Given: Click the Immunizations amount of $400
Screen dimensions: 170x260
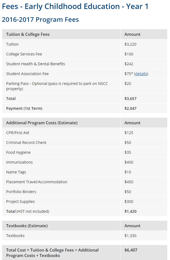Looking at the screenshot, I should pos(129,162).
